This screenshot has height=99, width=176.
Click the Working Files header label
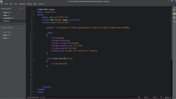point(6,9)
